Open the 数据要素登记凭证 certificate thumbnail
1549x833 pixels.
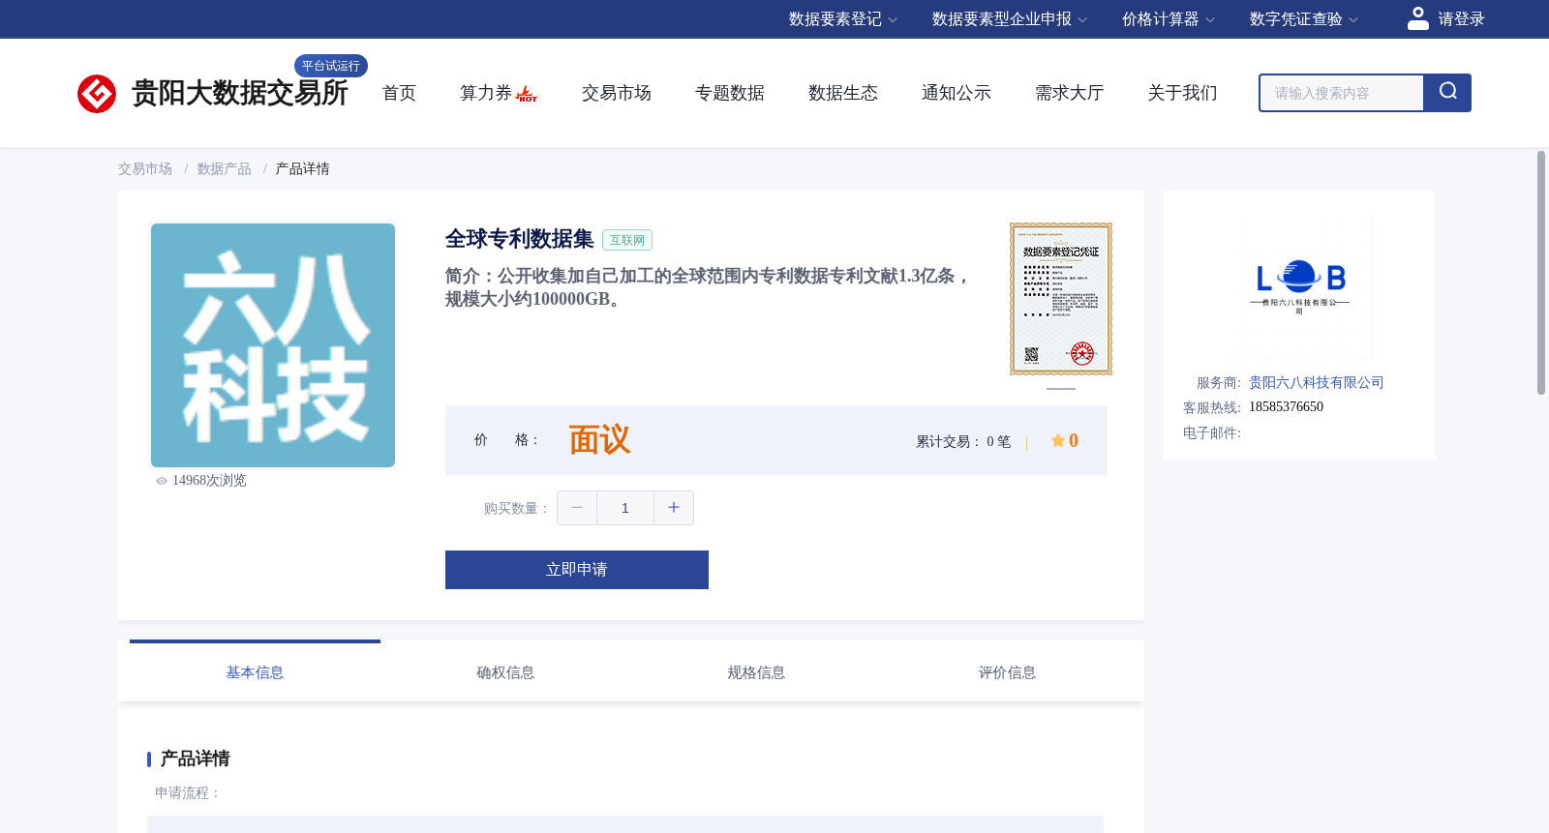pos(1061,299)
